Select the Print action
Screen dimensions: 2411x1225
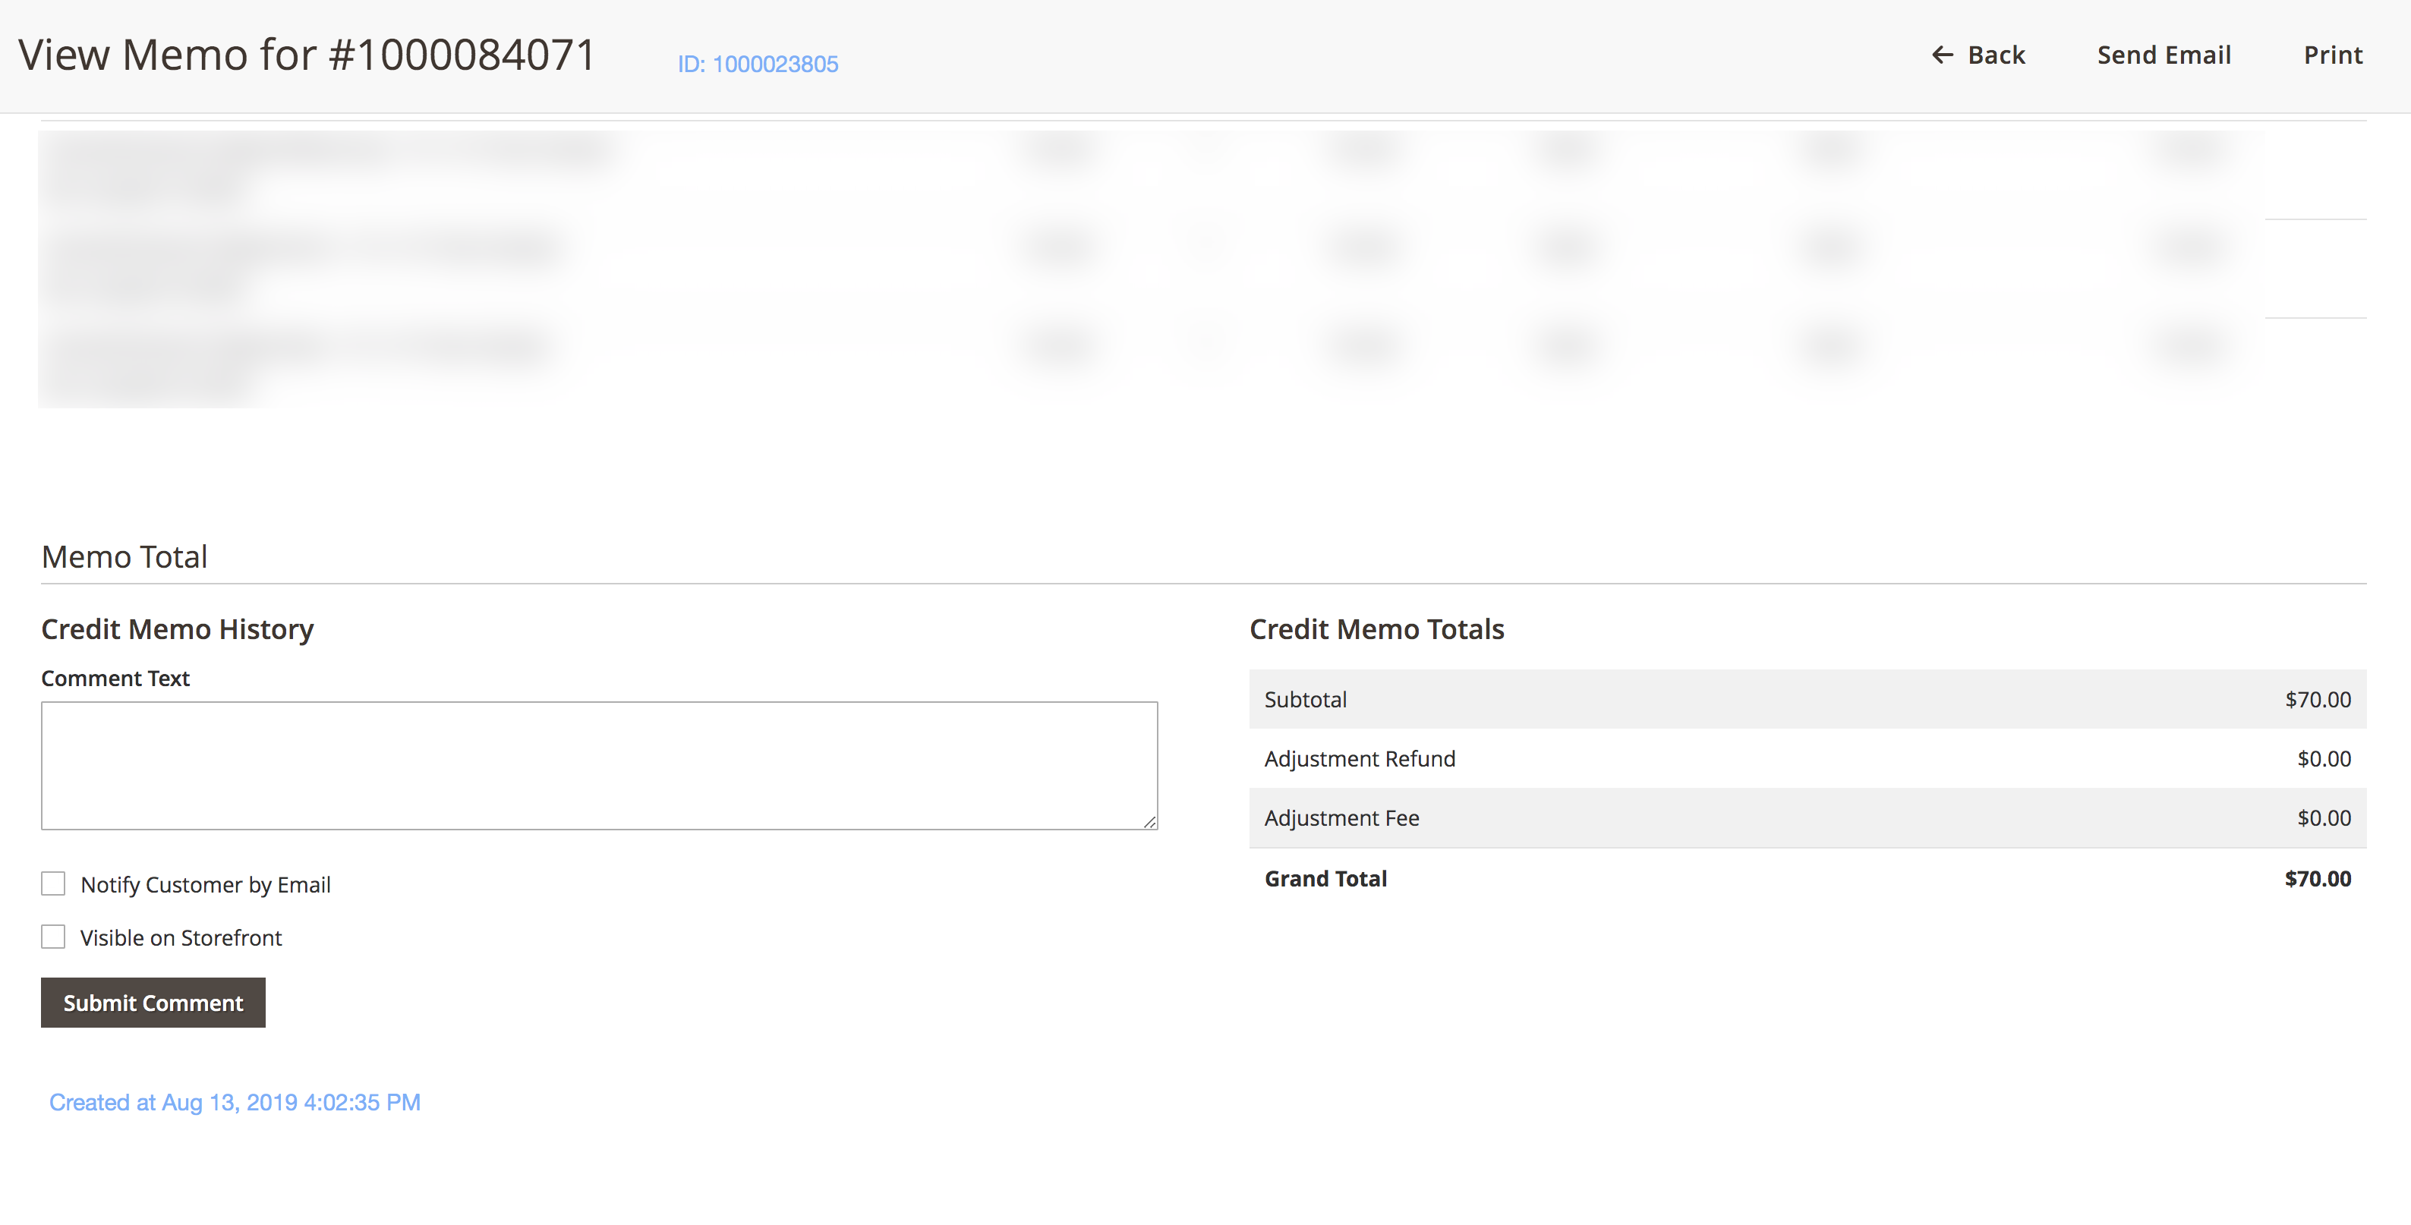[2334, 55]
